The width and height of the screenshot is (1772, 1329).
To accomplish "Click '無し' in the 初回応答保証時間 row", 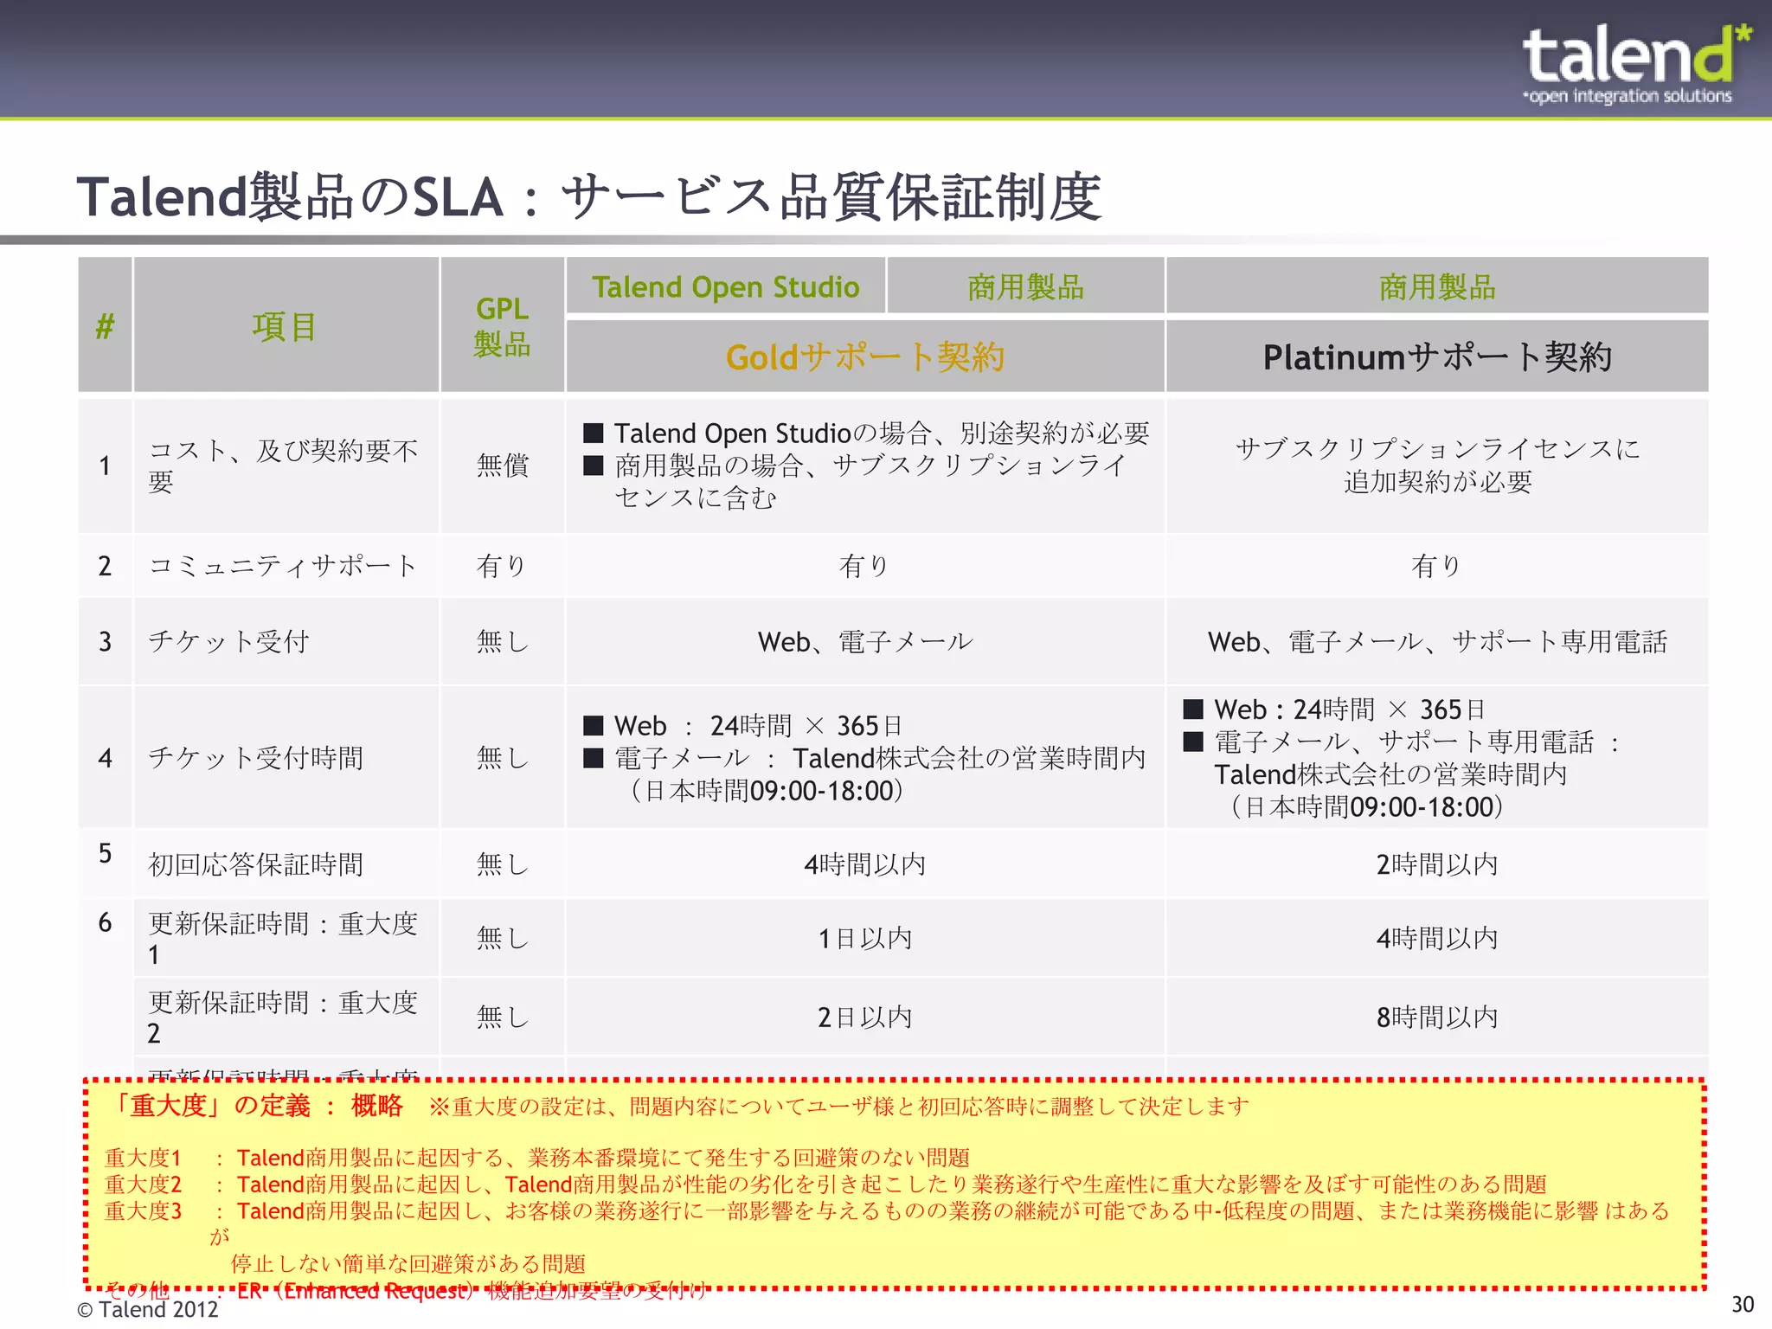I will [x=503, y=864].
